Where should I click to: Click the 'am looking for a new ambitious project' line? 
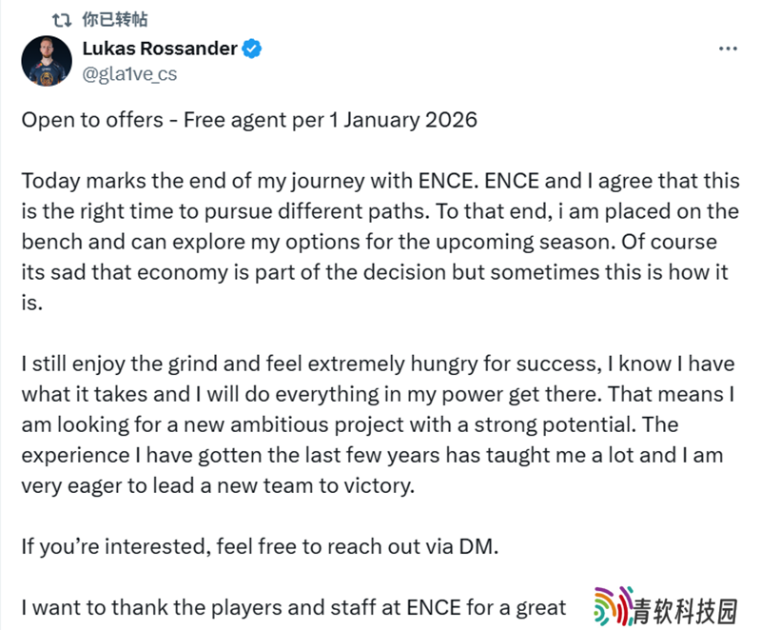coord(349,424)
